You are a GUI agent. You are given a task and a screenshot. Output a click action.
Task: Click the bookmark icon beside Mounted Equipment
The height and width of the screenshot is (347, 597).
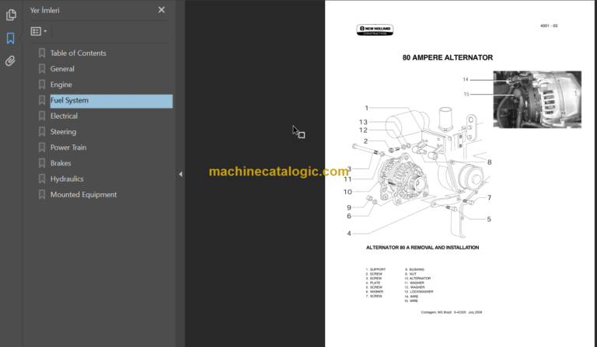(42, 195)
